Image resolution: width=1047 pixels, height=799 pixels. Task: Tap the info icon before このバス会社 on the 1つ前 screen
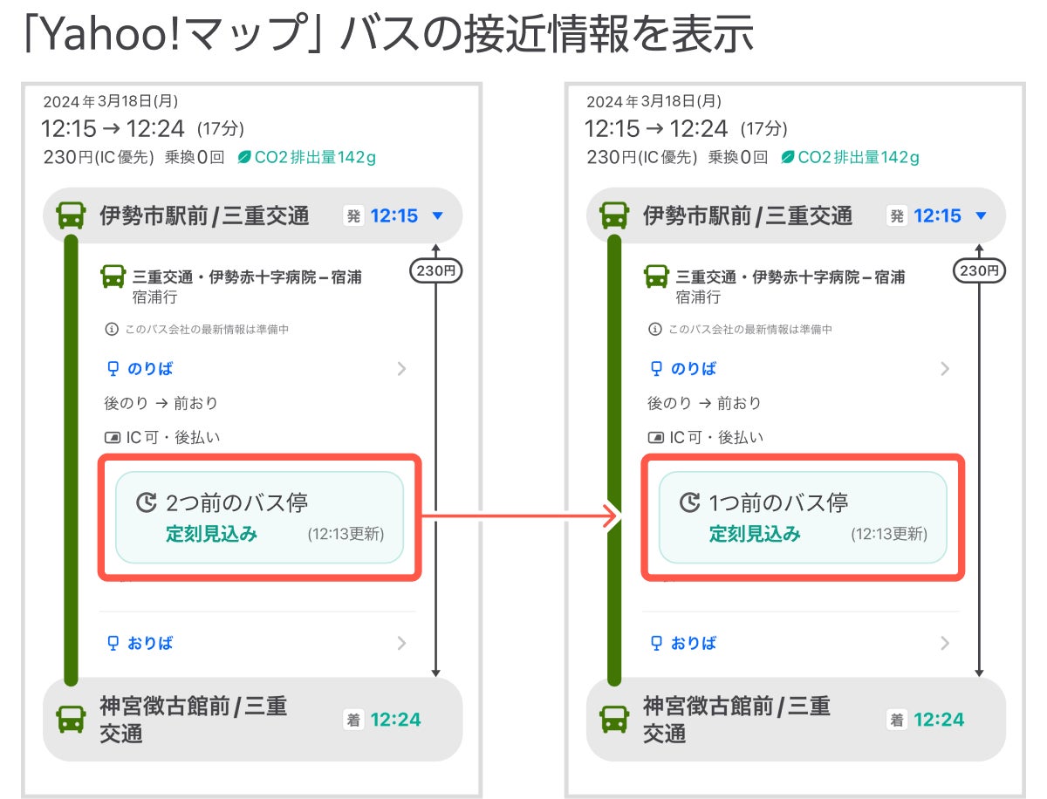point(654,330)
